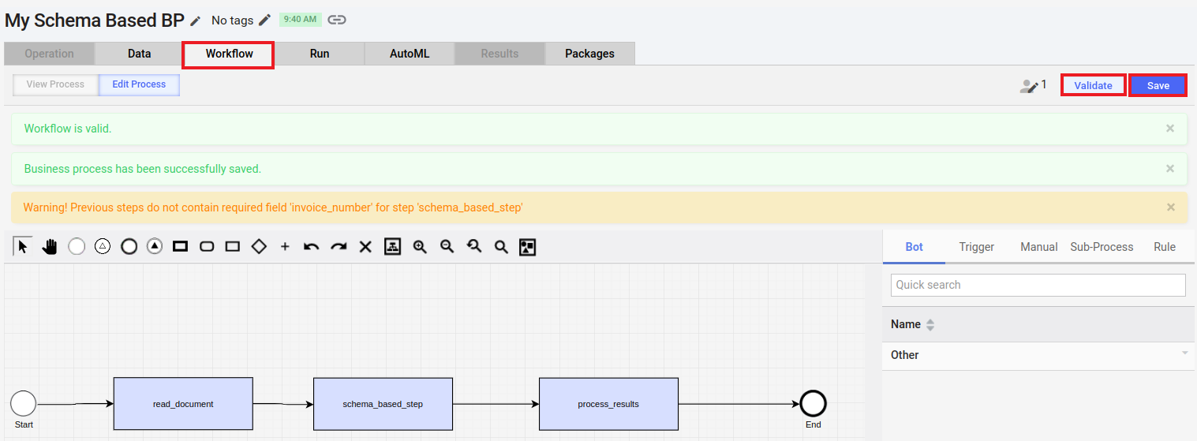The height and width of the screenshot is (441, 1197).
Task: Pick the thick-circle end event tool
Action: coord(129,247)
